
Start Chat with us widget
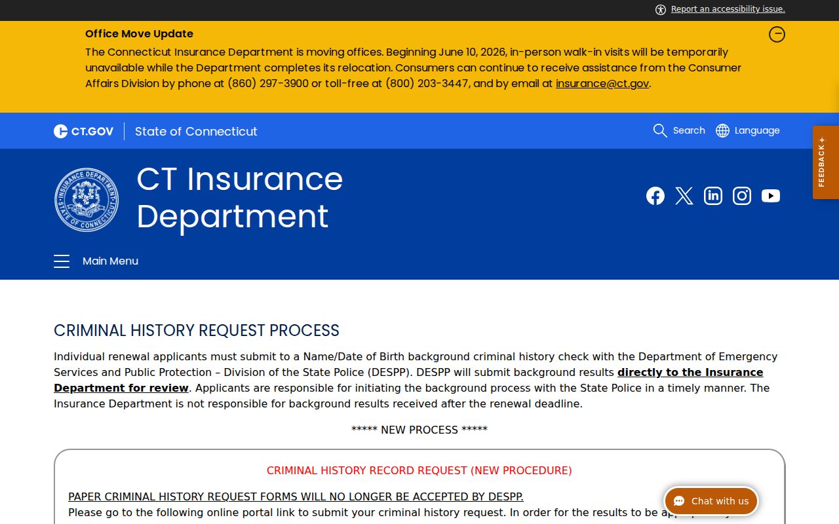(711, 501)
